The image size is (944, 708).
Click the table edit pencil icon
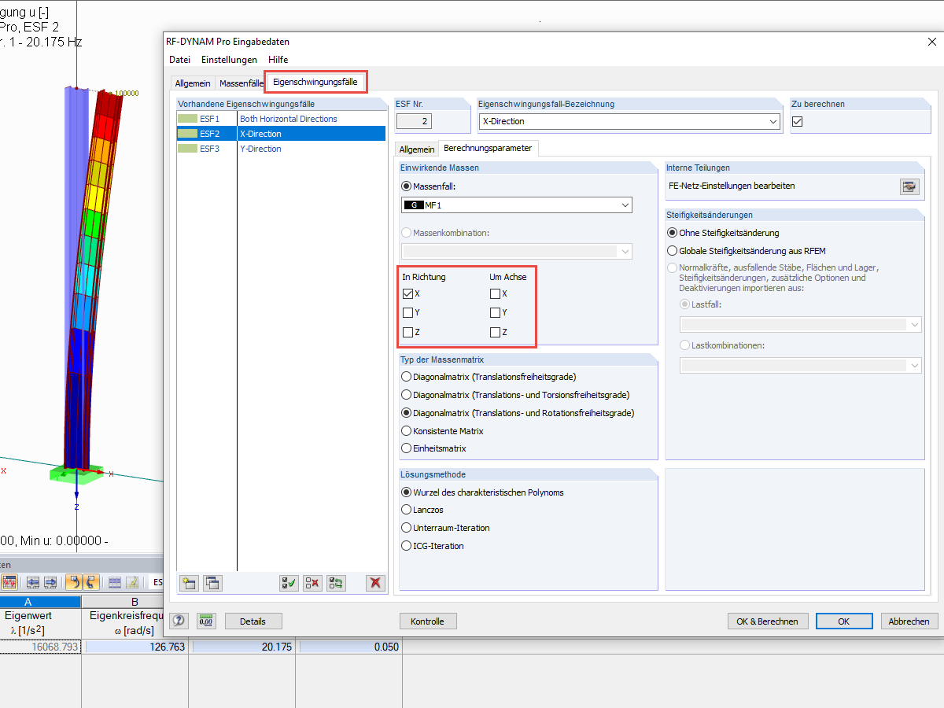pyautogui.click(x=132, y=582)
